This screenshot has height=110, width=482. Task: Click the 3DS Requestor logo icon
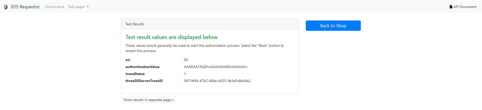[6, 7]
